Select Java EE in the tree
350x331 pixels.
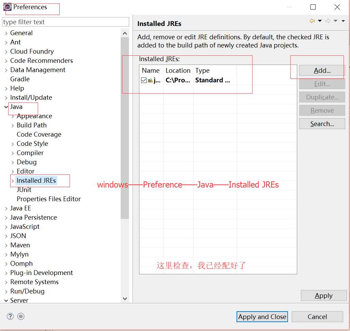pyautogui.click(x=20, y=208)
